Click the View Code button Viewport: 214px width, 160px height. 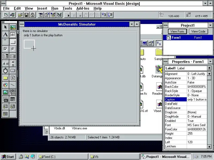pos(198,31)
